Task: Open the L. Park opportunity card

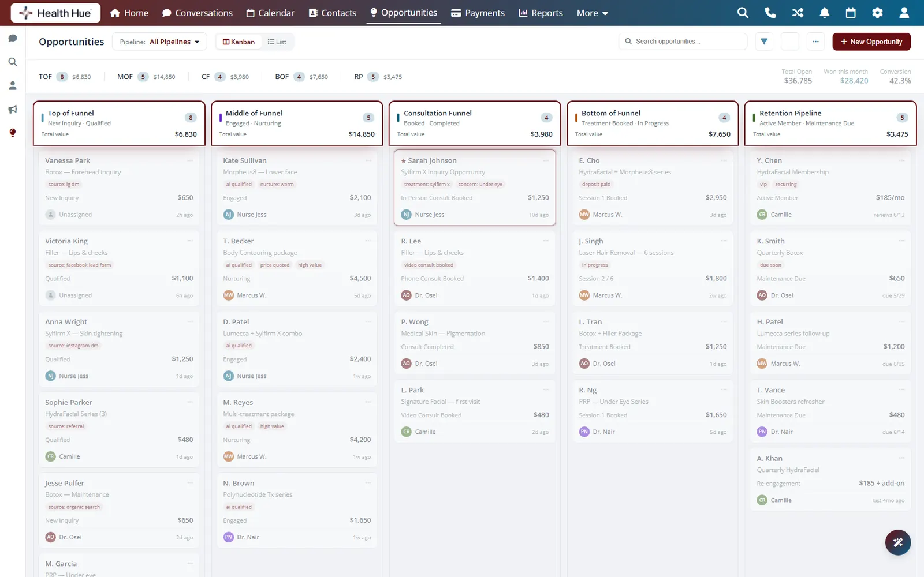Action: tap(475, 411)
